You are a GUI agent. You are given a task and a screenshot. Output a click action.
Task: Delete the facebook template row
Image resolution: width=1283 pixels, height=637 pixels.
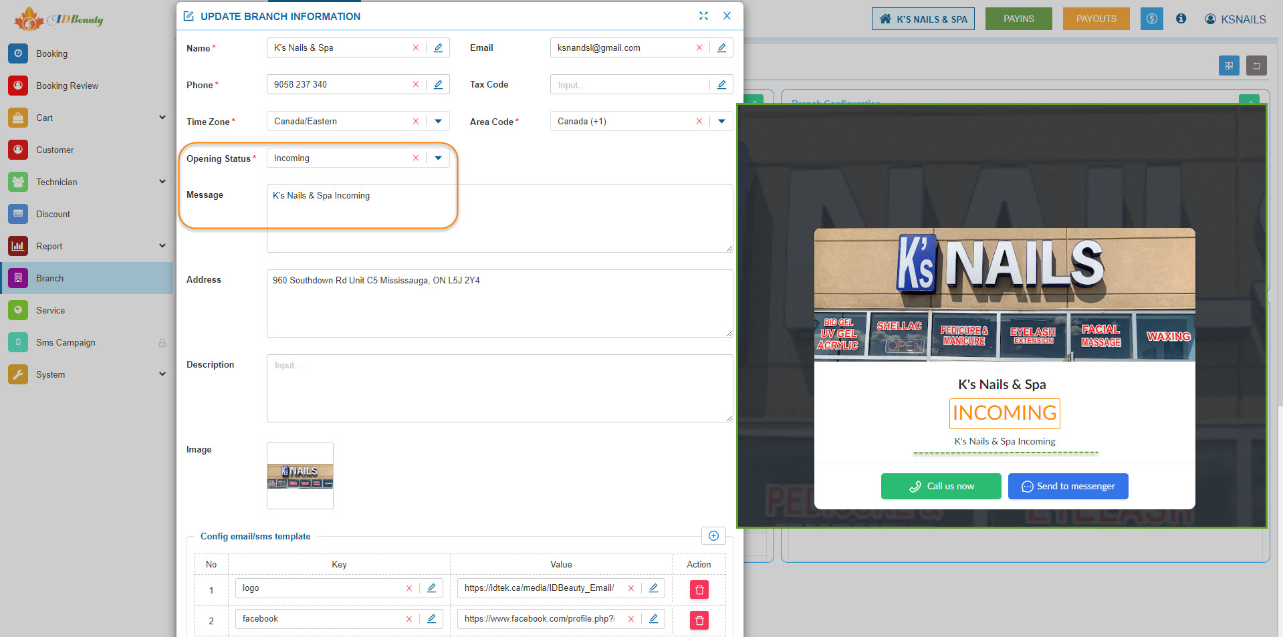tap(699, 620)
